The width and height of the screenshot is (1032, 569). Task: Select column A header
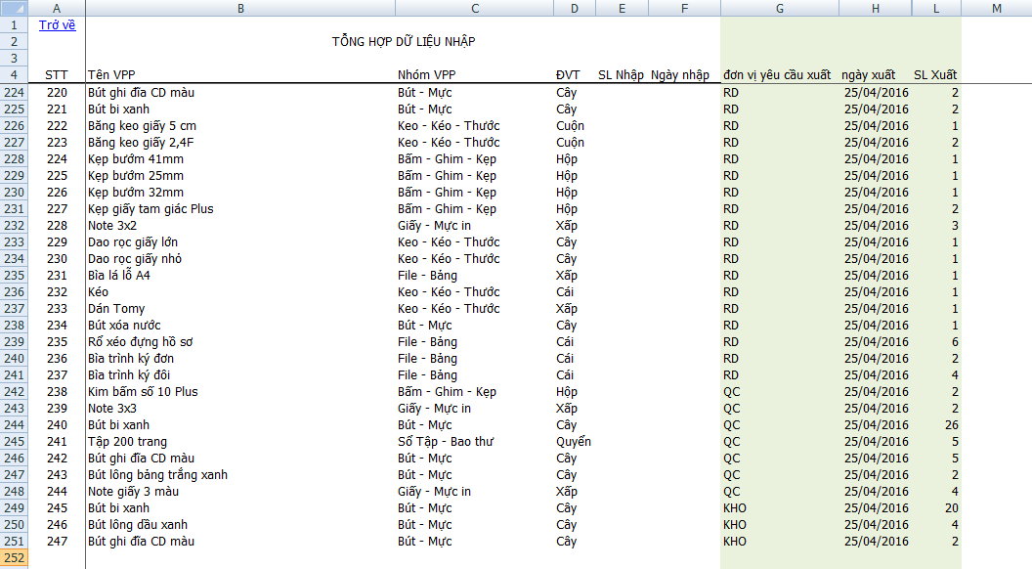pyautogui.click(x=57, y=9)
